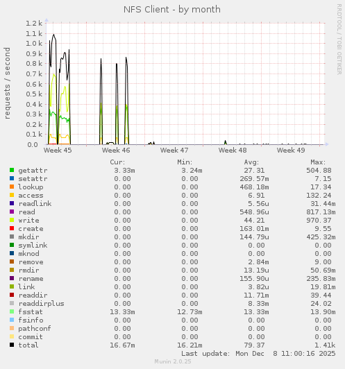Click the fsstat light green legend swatch
The height and width of the screenshot is (369, 345).
click(12, 311)
